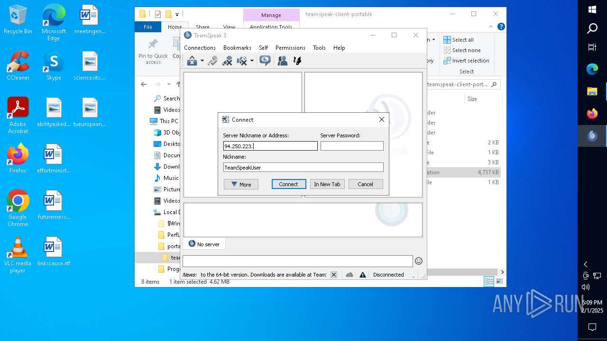Click Select none in Explorer ribbon
The image size is (607, 341).
click(x=462, y=50)
